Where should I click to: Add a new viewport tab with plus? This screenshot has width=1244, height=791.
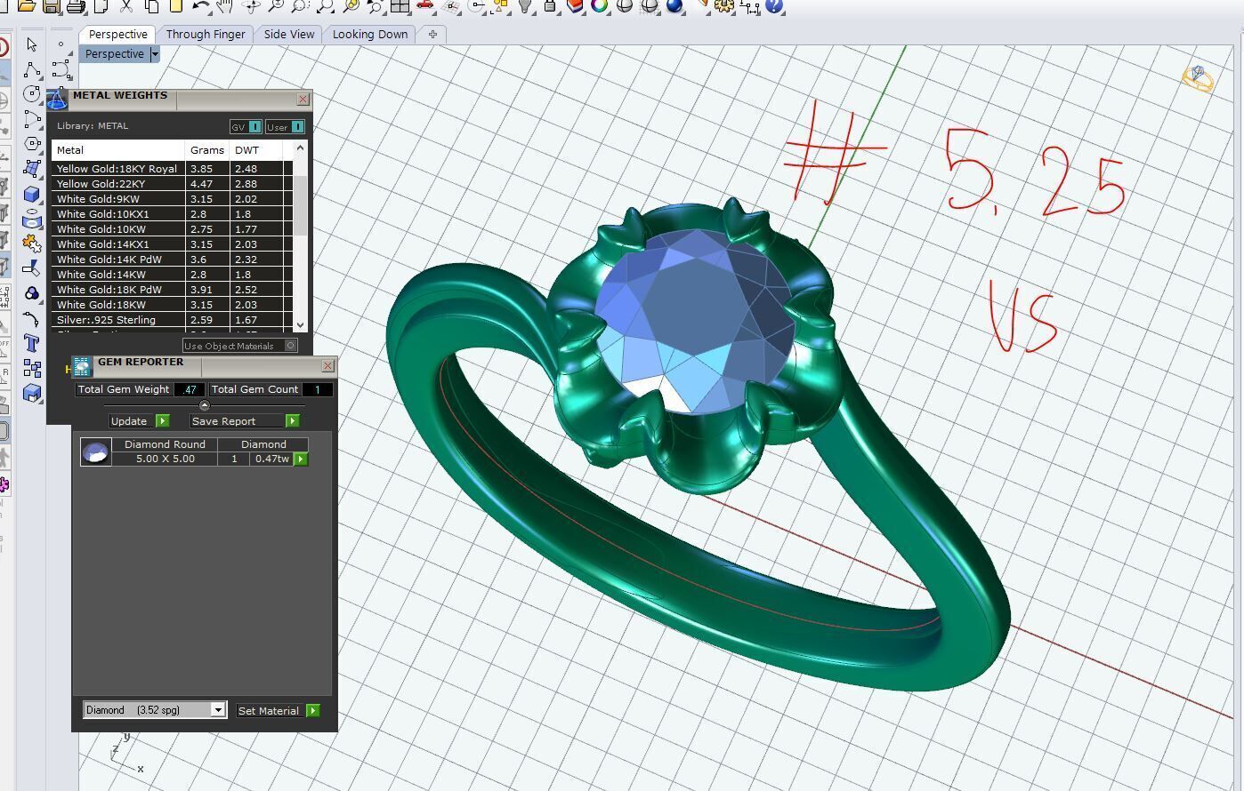click(x=432, y=34)
